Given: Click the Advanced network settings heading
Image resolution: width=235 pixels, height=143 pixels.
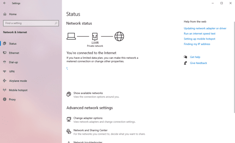Looking at the screenshot, I should tap(89, 108).
